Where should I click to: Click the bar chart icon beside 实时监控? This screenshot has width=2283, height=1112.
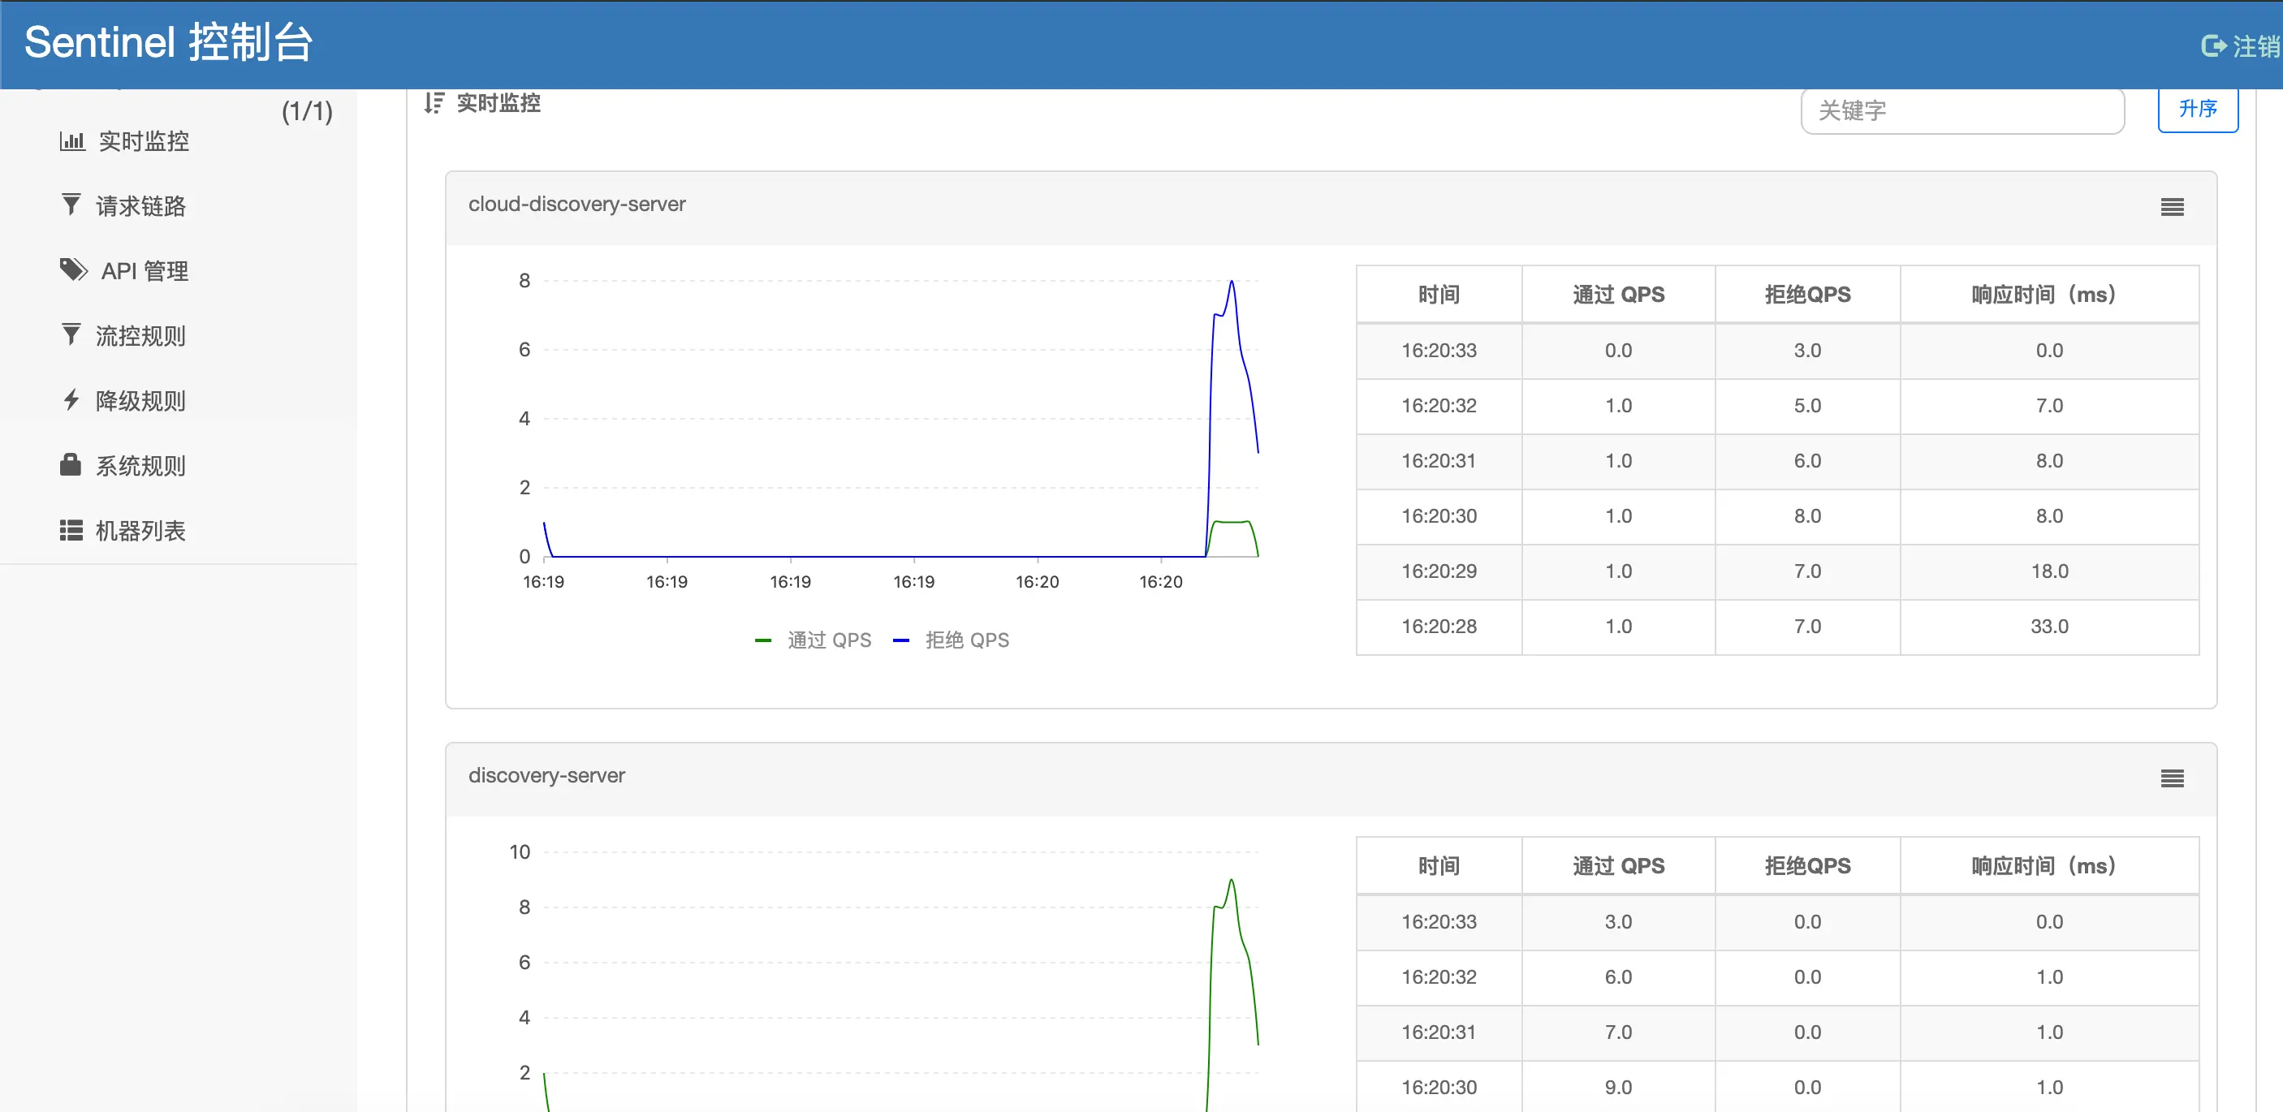(71, 141)
